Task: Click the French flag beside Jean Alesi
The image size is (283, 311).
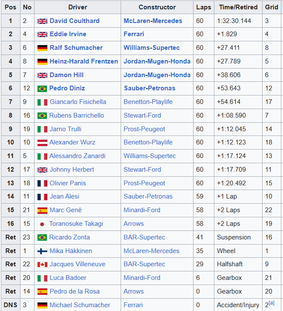Action: (42, 197)
